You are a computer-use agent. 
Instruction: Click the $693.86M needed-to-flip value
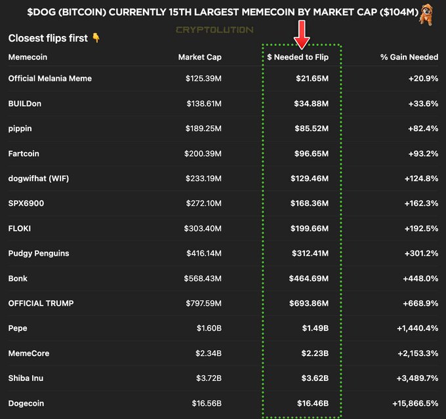point(309,303)
